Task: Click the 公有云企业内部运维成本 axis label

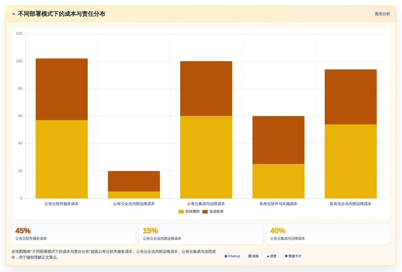Action: click(134, 204)
